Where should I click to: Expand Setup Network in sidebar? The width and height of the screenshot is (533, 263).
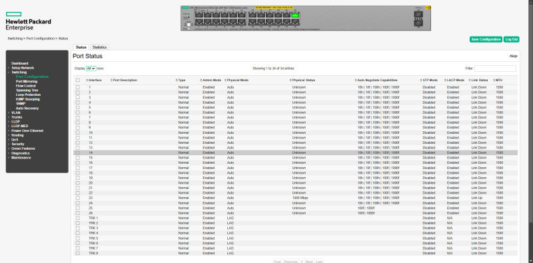point(23,68)
